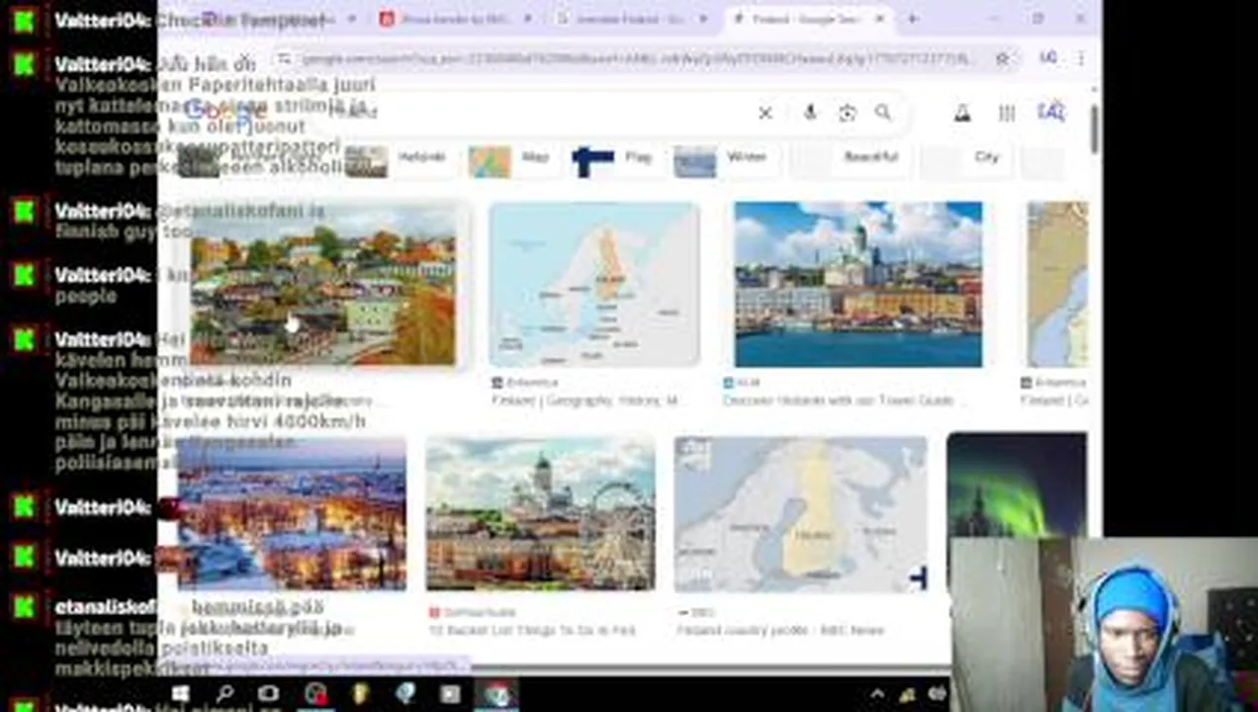Open Task View on the taskbar
1258x712 pixels.
click(x=269, y=694)
